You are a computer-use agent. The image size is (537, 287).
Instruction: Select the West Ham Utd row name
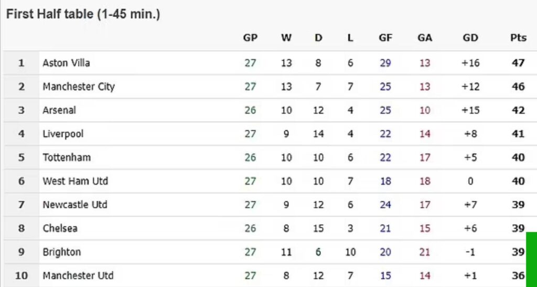75,181
